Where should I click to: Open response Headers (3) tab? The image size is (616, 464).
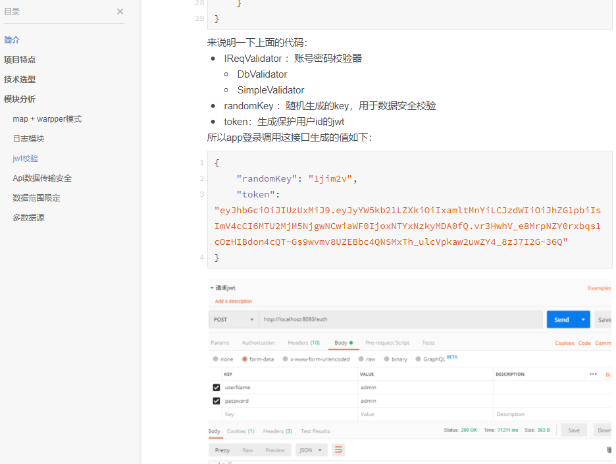coord(277,431)
